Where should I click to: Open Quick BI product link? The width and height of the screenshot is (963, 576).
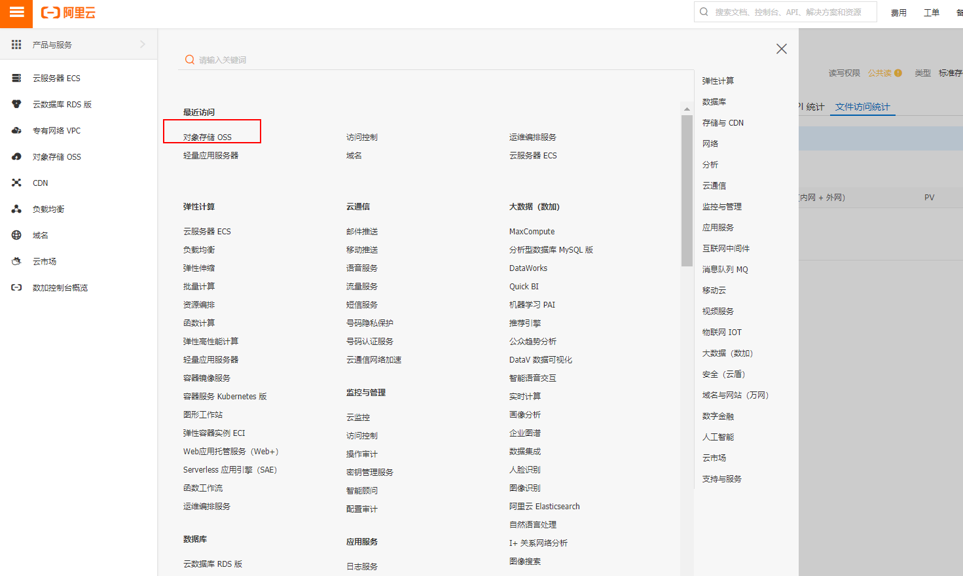(524, 286)
